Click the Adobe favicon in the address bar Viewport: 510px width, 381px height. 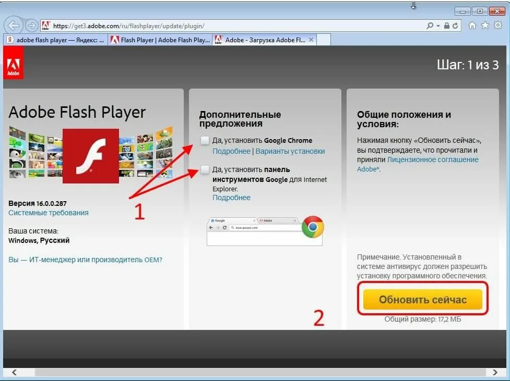click(x=46, y=26)
